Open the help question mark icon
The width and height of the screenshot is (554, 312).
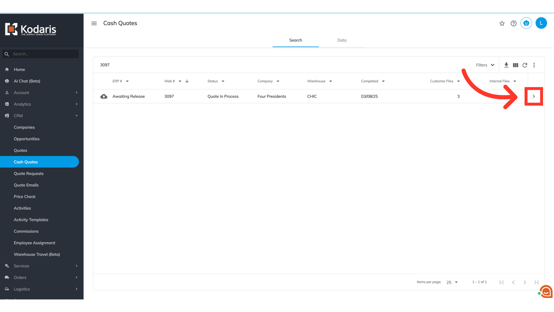514,23
